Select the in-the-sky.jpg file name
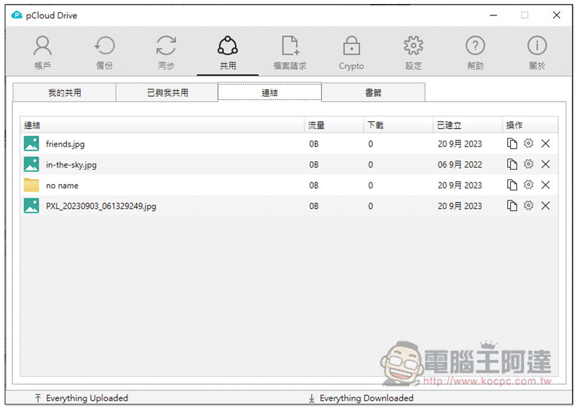577x409 pixels. pyautogui.click(x=71, y=164)
